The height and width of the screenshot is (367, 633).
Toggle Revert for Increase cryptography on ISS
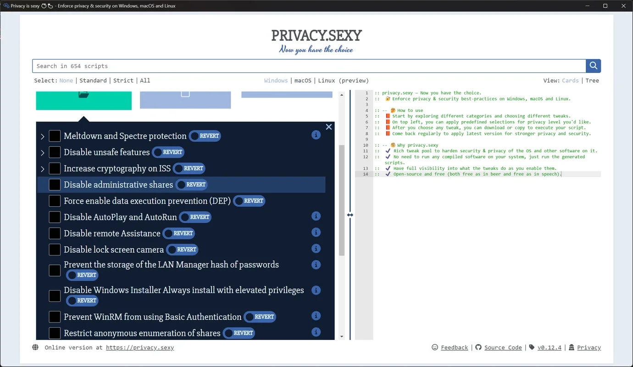[189, 168]
